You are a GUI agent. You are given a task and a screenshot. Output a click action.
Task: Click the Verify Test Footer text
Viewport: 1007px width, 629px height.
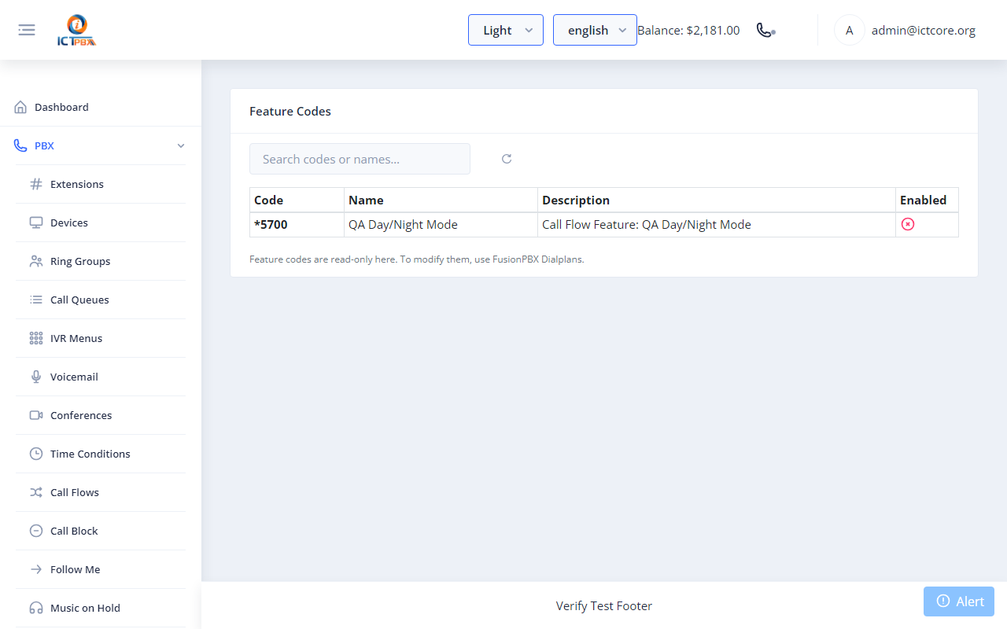604,605
